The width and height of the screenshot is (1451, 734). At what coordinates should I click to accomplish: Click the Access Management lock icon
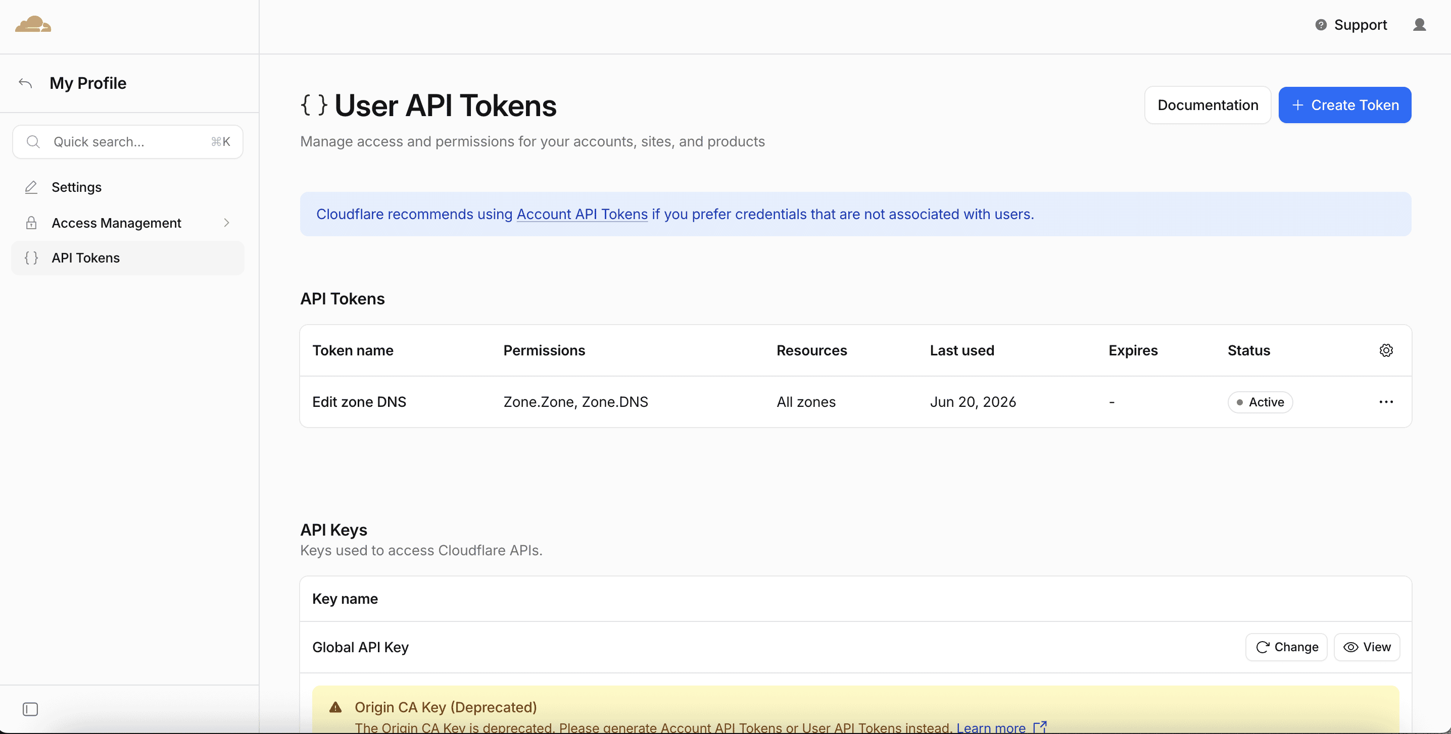pyautogui.click(x=31, y=223)
